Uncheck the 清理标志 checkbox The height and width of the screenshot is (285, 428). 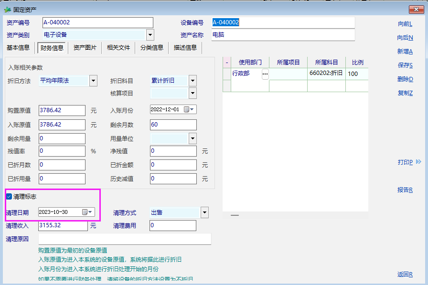point(9,196)
